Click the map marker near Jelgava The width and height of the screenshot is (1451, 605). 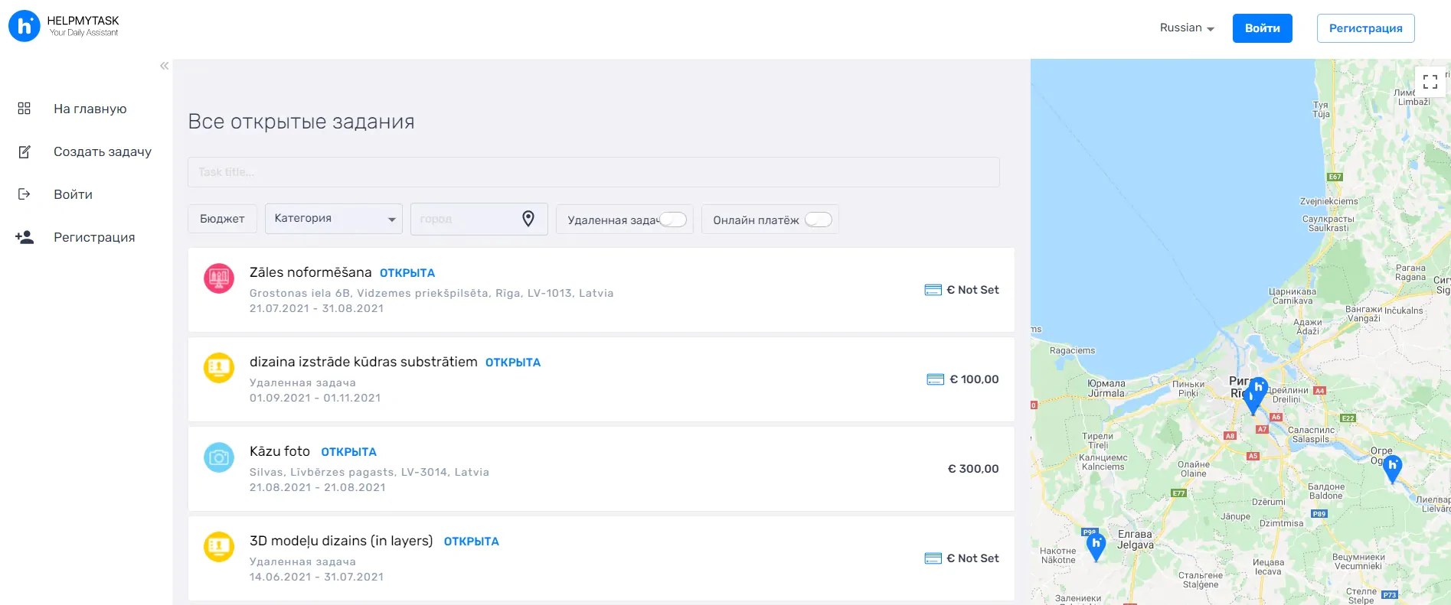click(x=1096, y=545)
